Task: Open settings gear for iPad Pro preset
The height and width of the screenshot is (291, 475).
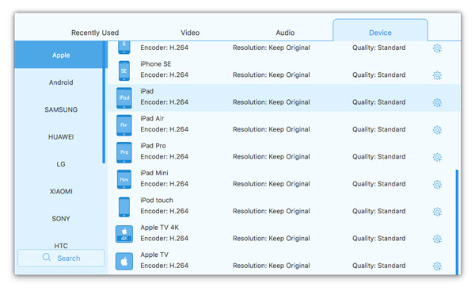Action: (437, 157)
